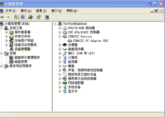Toggle the show/hide console tree button
The height and width of the screenshot is (118, 165).
pos(23,17)
